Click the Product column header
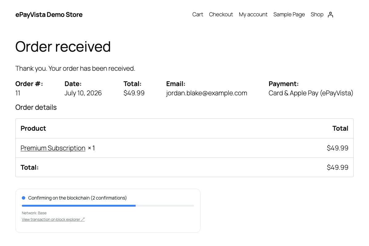The width and height of the screenshot is (369, 246). click(33, 128)
